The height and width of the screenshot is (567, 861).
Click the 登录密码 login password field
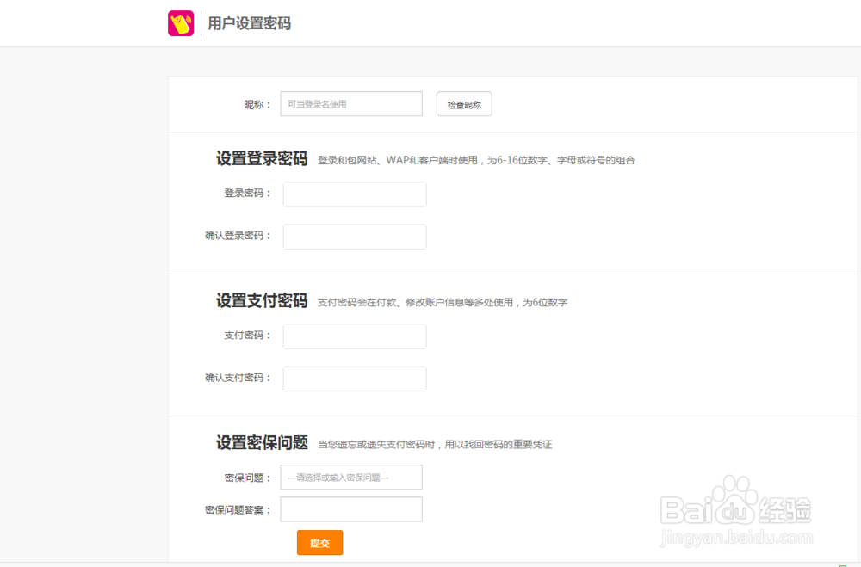pyautogui.click(x=355, y=194)
